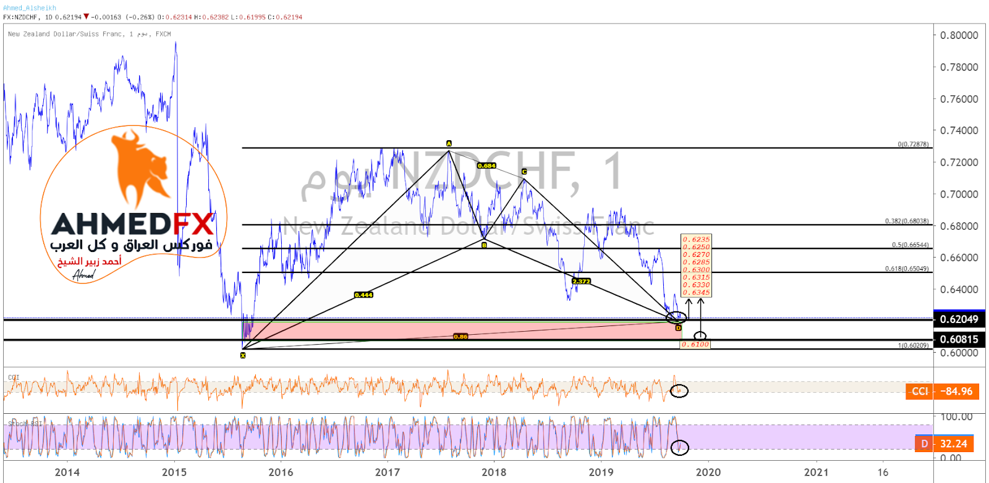Click the 0(0.72878) Fibonacci level label
Screen dimensions: 989x483
[x=913, y=144]
